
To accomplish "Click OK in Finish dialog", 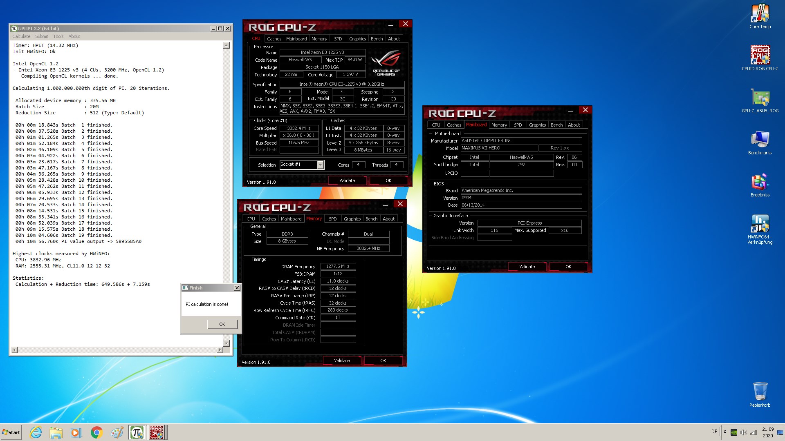I will tap(222, 324).
